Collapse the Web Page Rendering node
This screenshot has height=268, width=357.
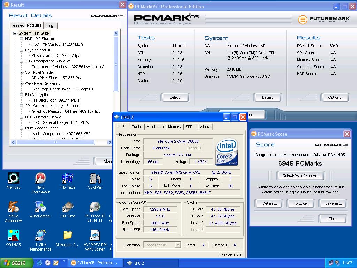(21, 83)
